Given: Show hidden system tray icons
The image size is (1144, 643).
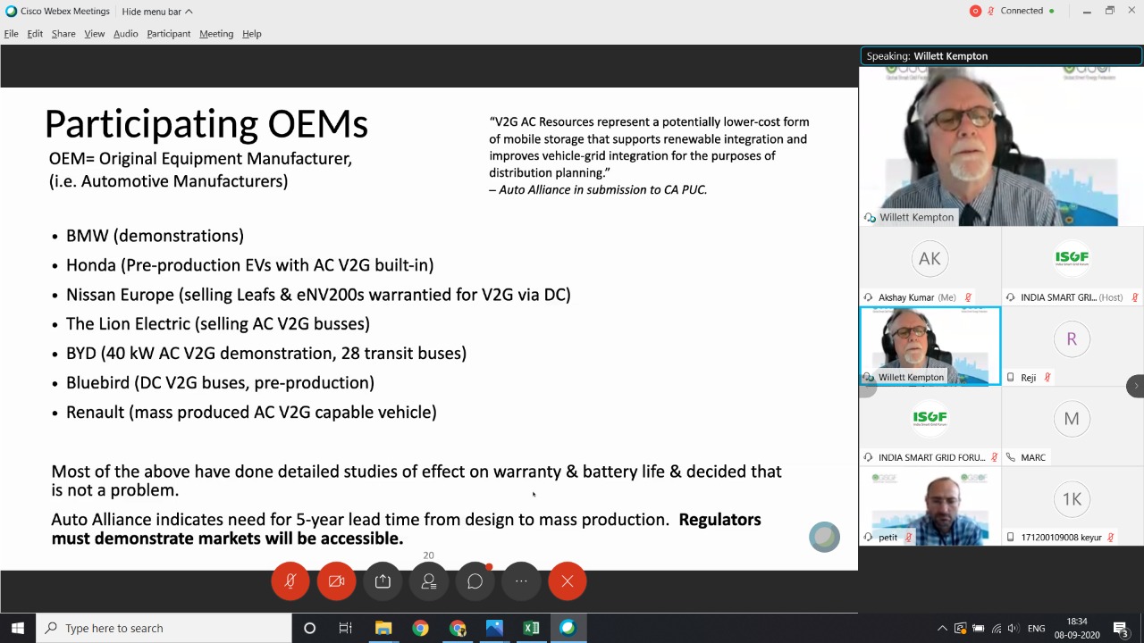Looking at the screenshot, I should 941,628.
